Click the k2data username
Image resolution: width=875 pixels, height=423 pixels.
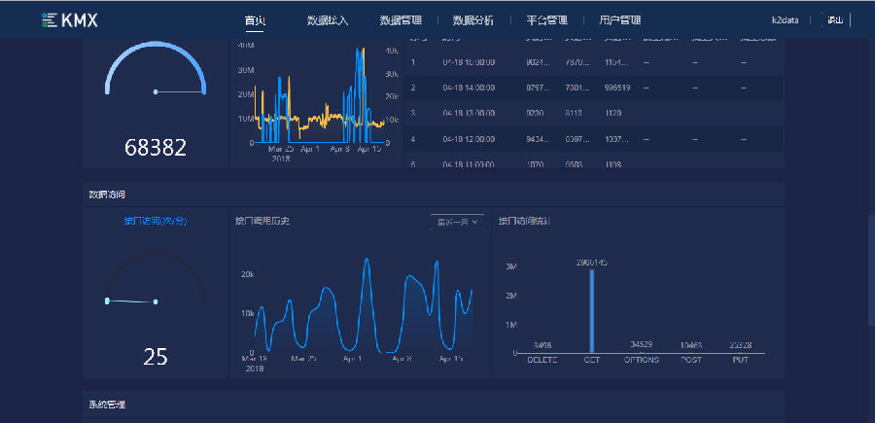pos(786,20)
